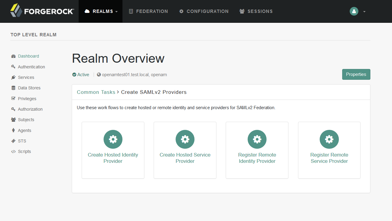Screen dimensions: 392x221
Task: Open Authorization in the sidebar
Action: tap(30, 109)
